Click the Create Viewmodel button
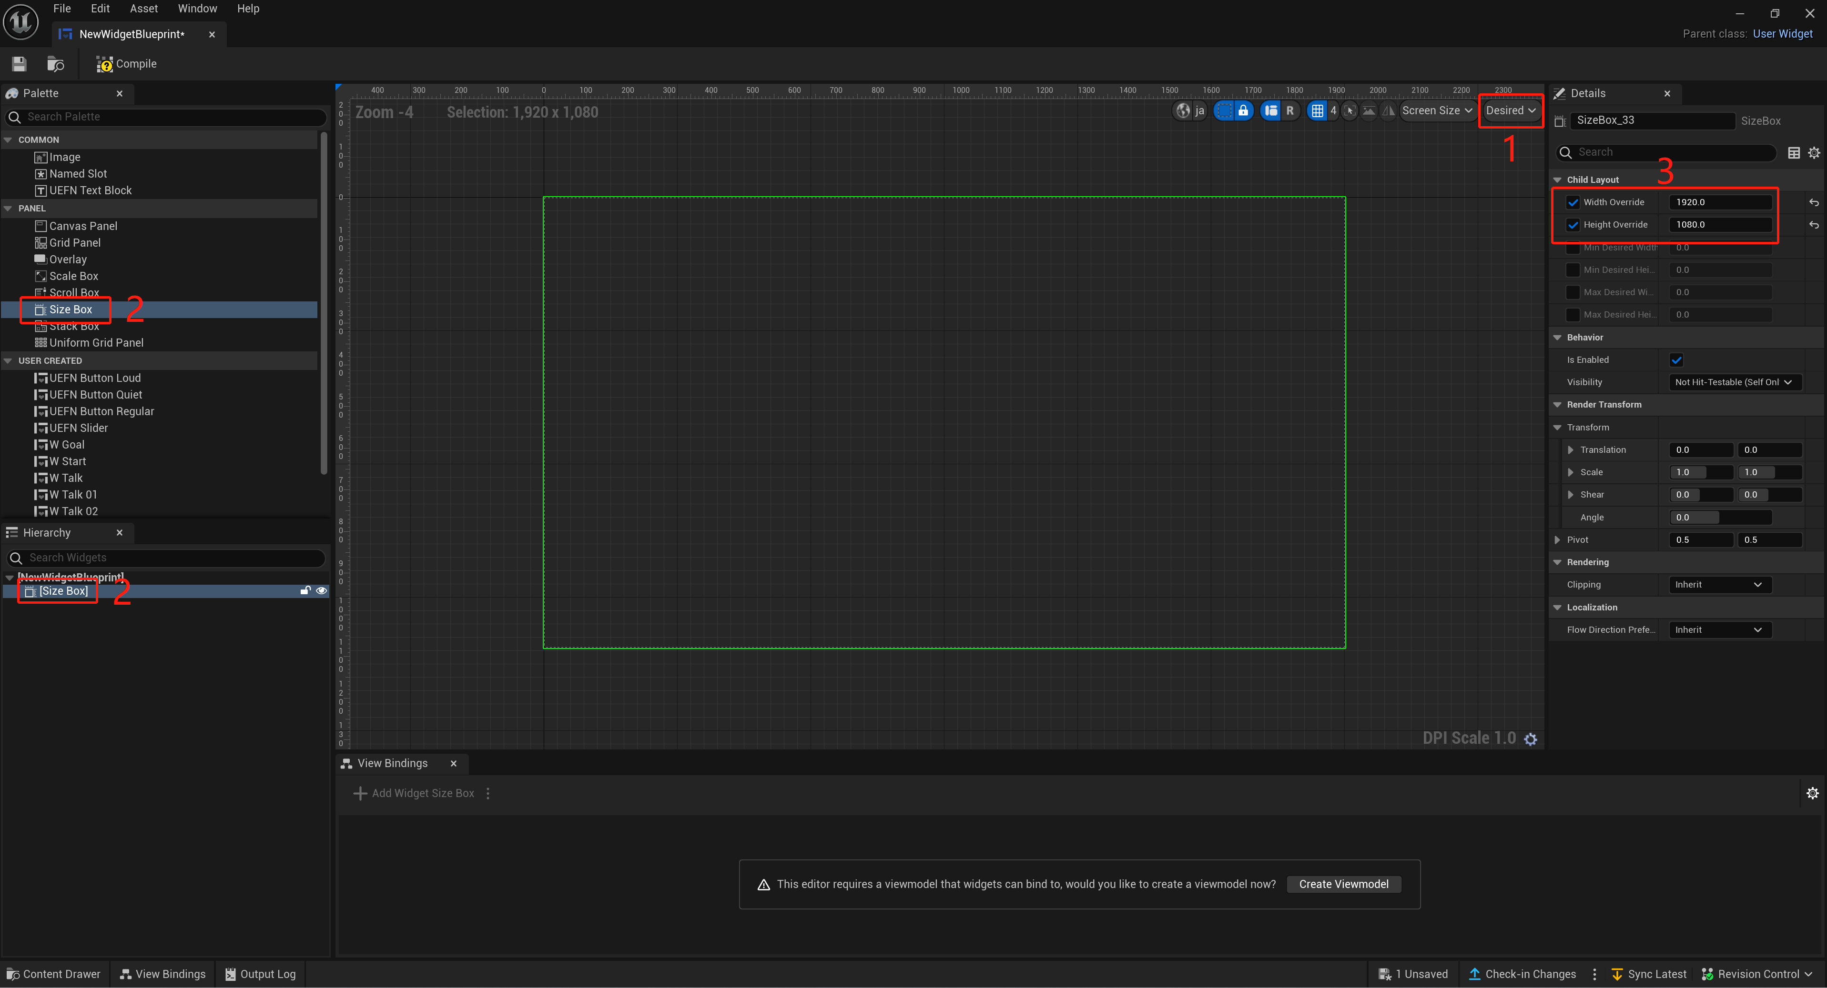The image size is (1827, 988). (x=1343, y=884)
